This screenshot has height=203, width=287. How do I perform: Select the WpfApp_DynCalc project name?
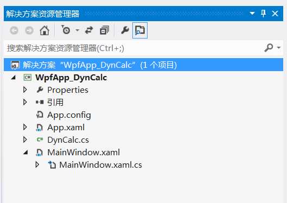71,78
